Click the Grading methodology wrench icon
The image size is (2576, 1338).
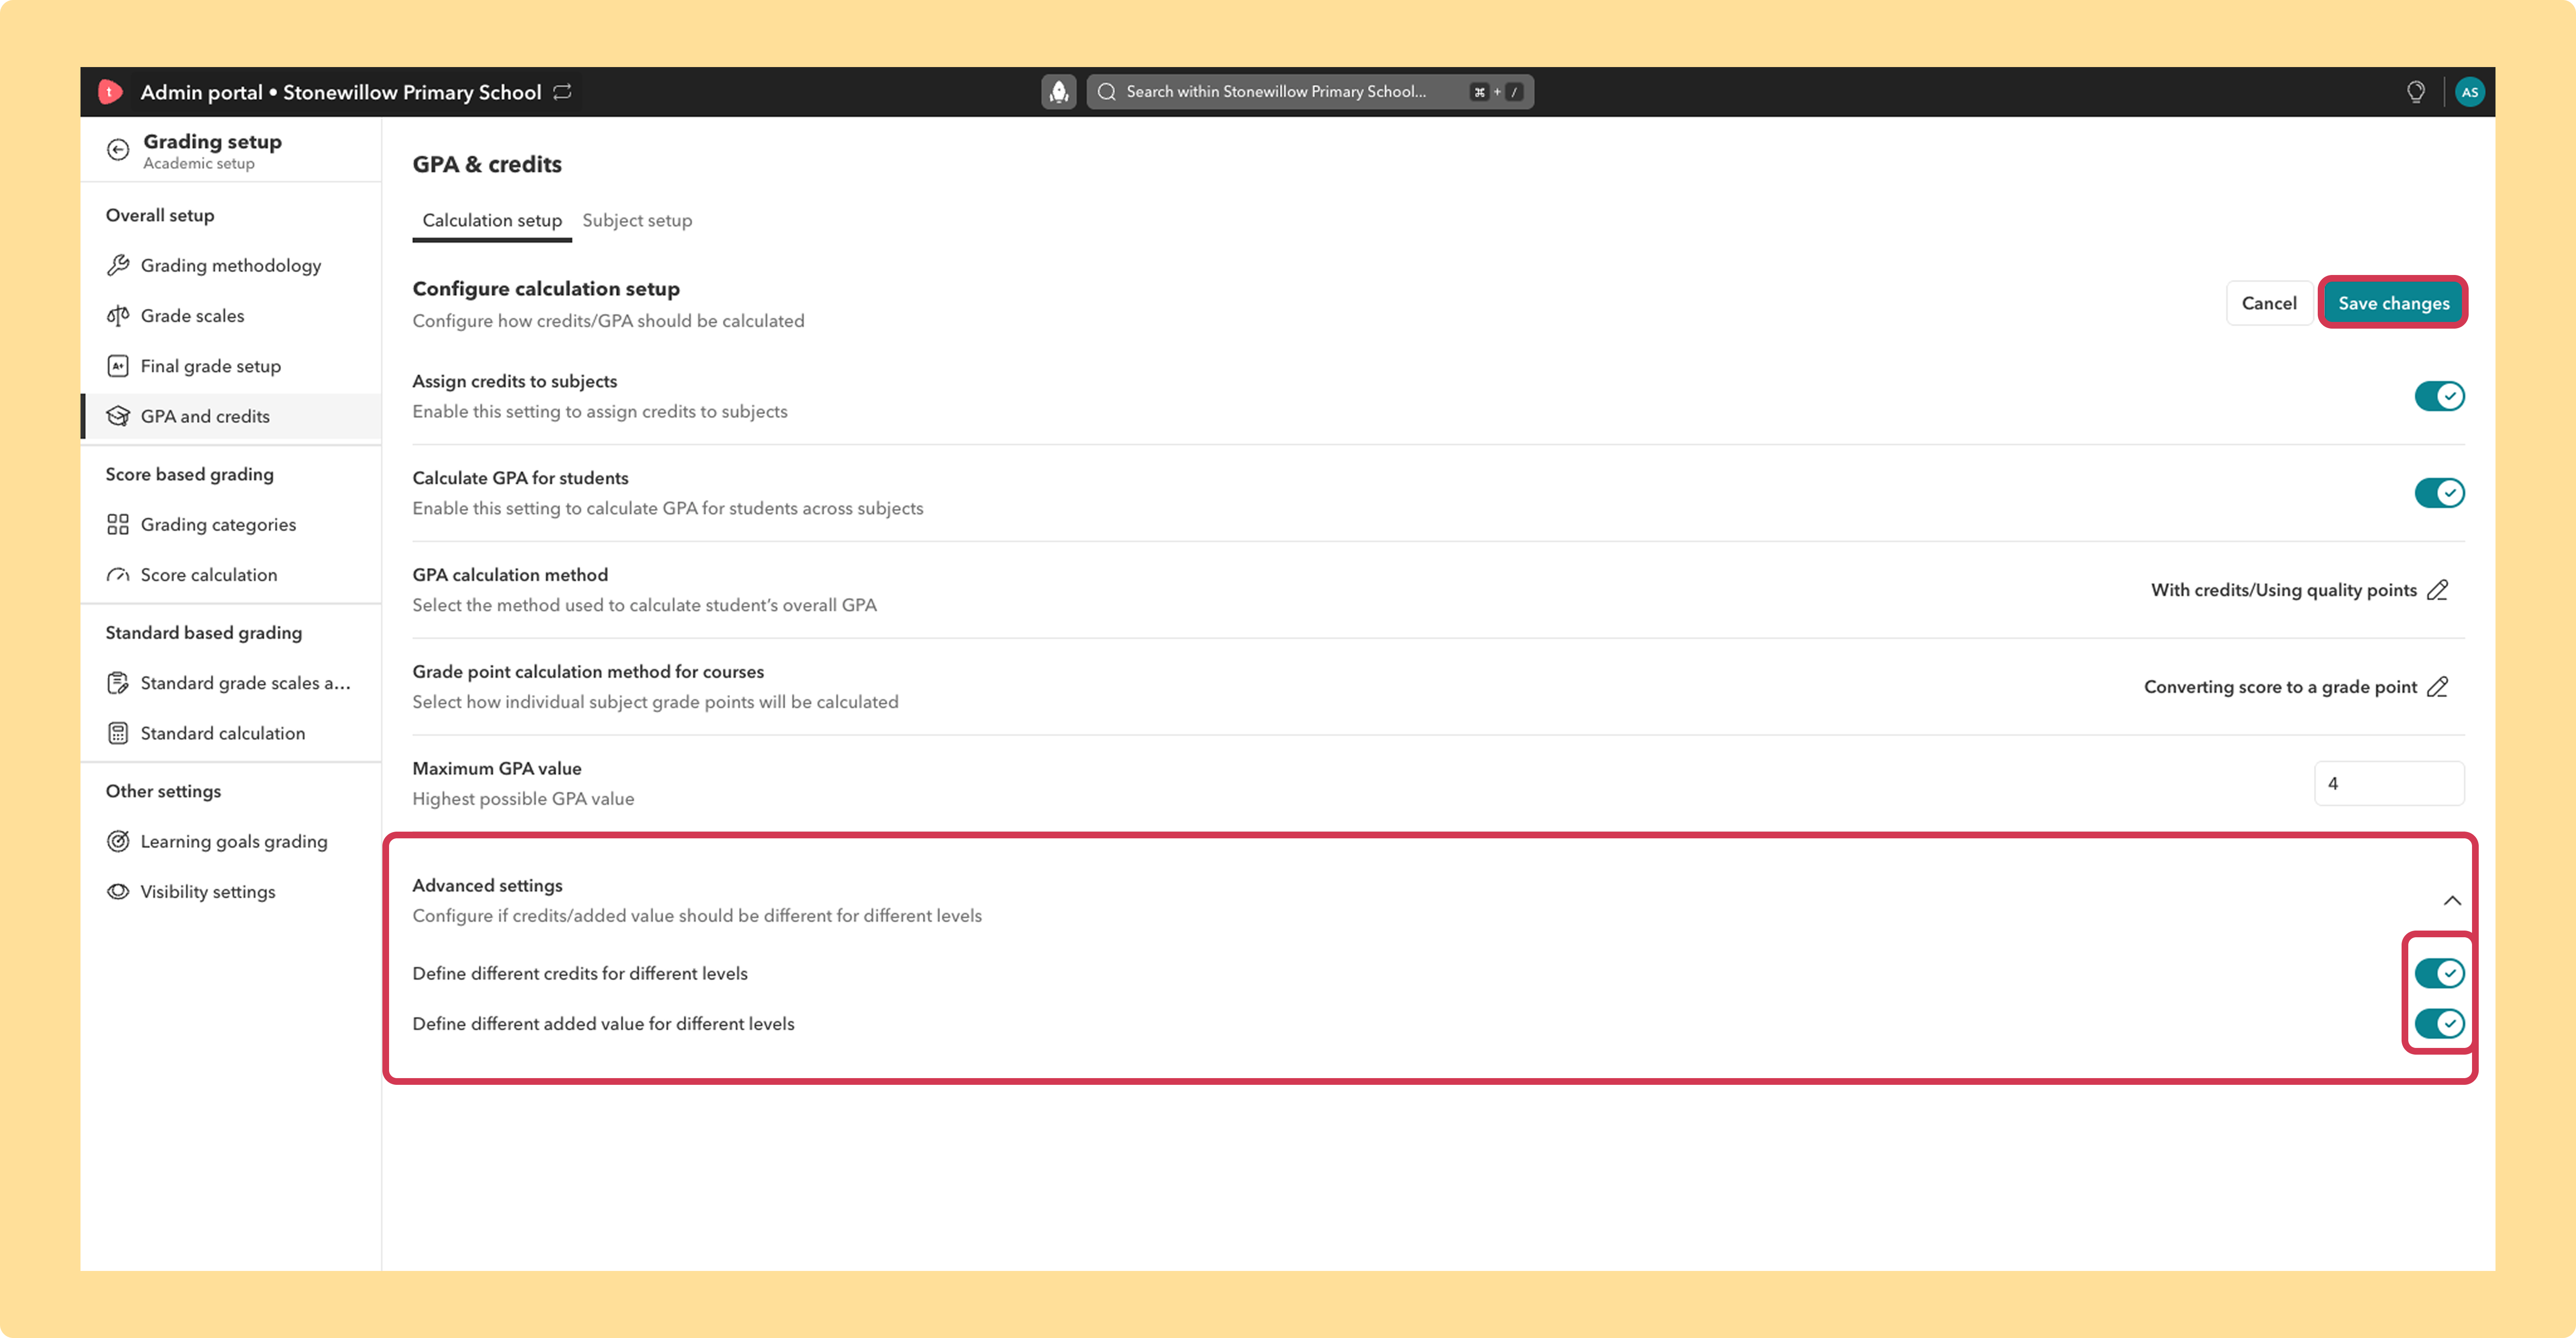click(x=118, y=265)
